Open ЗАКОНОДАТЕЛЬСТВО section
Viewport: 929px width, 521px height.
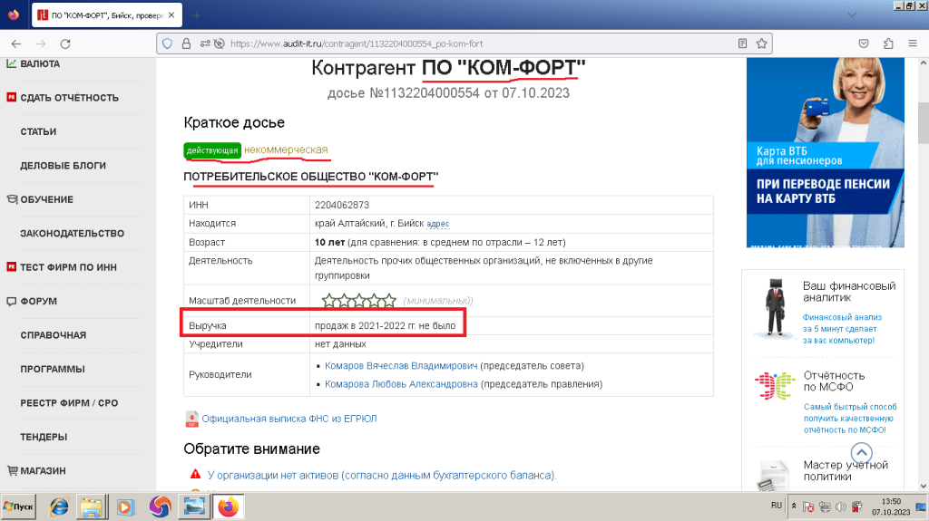tap(73, 233)
